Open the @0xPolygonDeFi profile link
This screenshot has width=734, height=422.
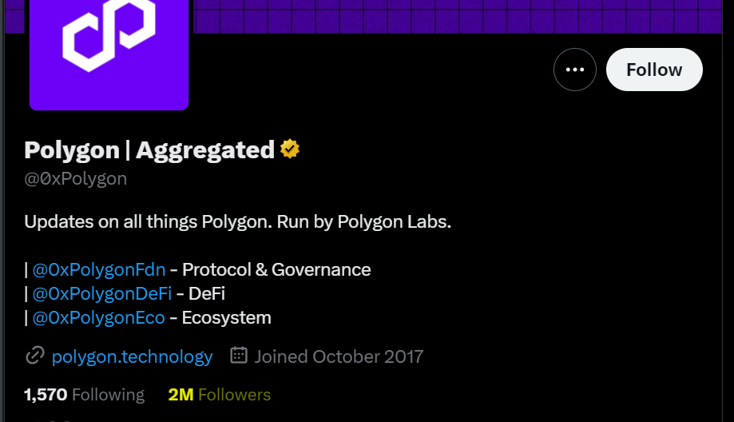click(x=102, y=293)
